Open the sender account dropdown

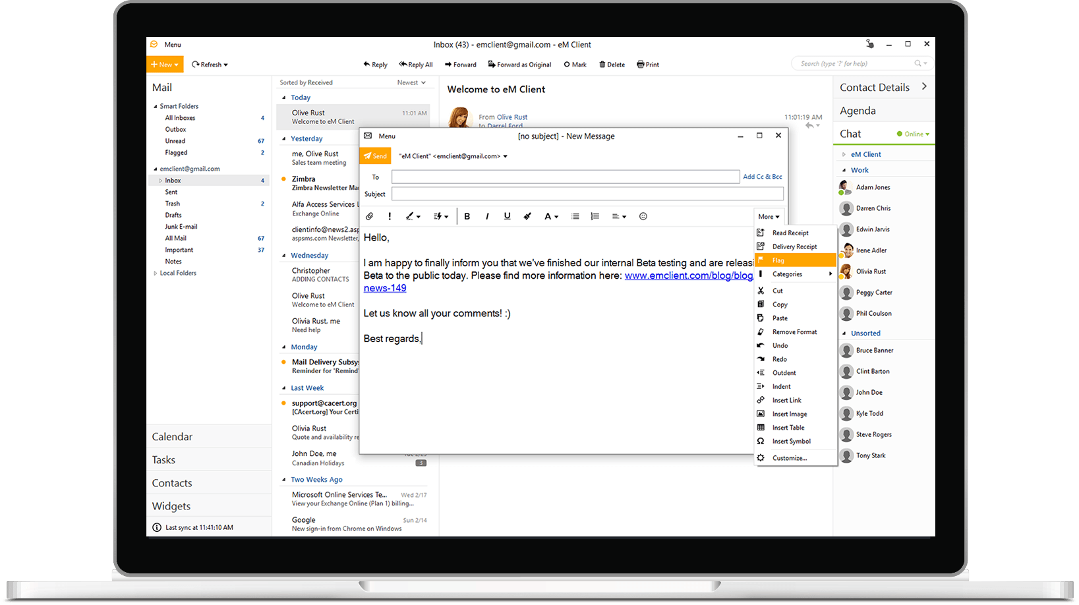[x=506, y=156]
